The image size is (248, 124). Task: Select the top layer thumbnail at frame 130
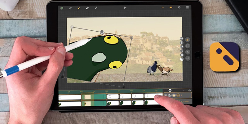click(x=113, y=96)
